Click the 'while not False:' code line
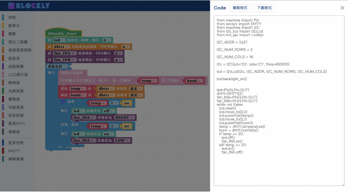The height and width of the screenshot is (192, 348). tap(230, 104)
